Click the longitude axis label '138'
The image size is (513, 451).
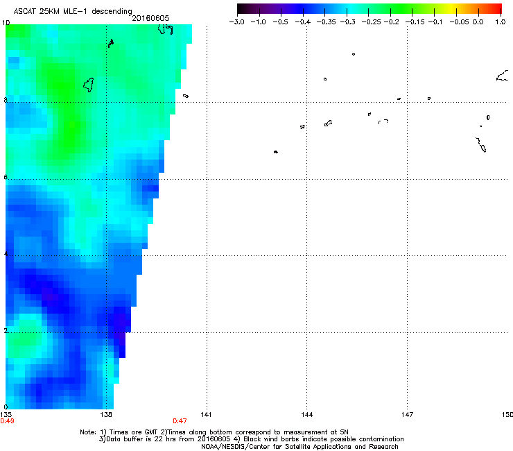pyautogui.click(x=106, y=415)
